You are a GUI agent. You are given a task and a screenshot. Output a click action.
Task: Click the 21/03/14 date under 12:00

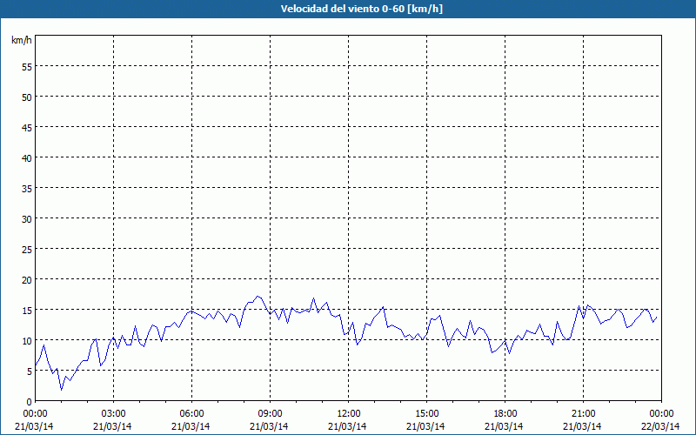point(347,426)
